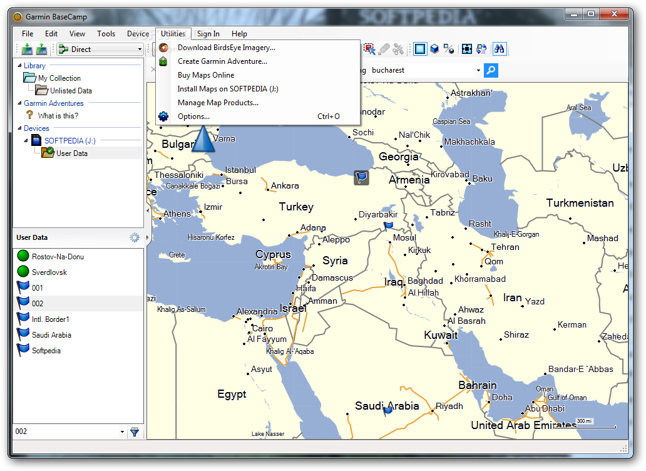Click the blue gear Options icon
Viewport: 646px width, 471px height.
[163, 116]
